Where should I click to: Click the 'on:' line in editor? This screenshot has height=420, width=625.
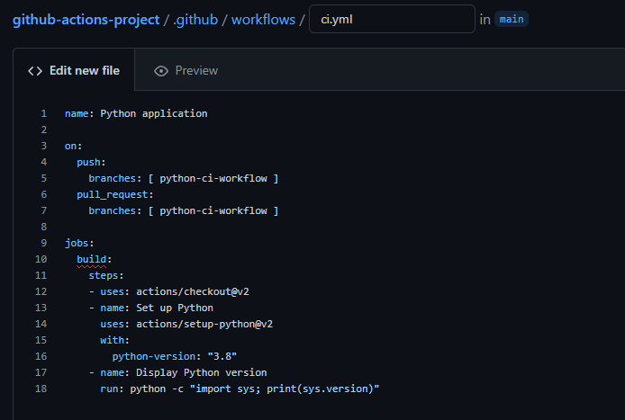point(73,146)
